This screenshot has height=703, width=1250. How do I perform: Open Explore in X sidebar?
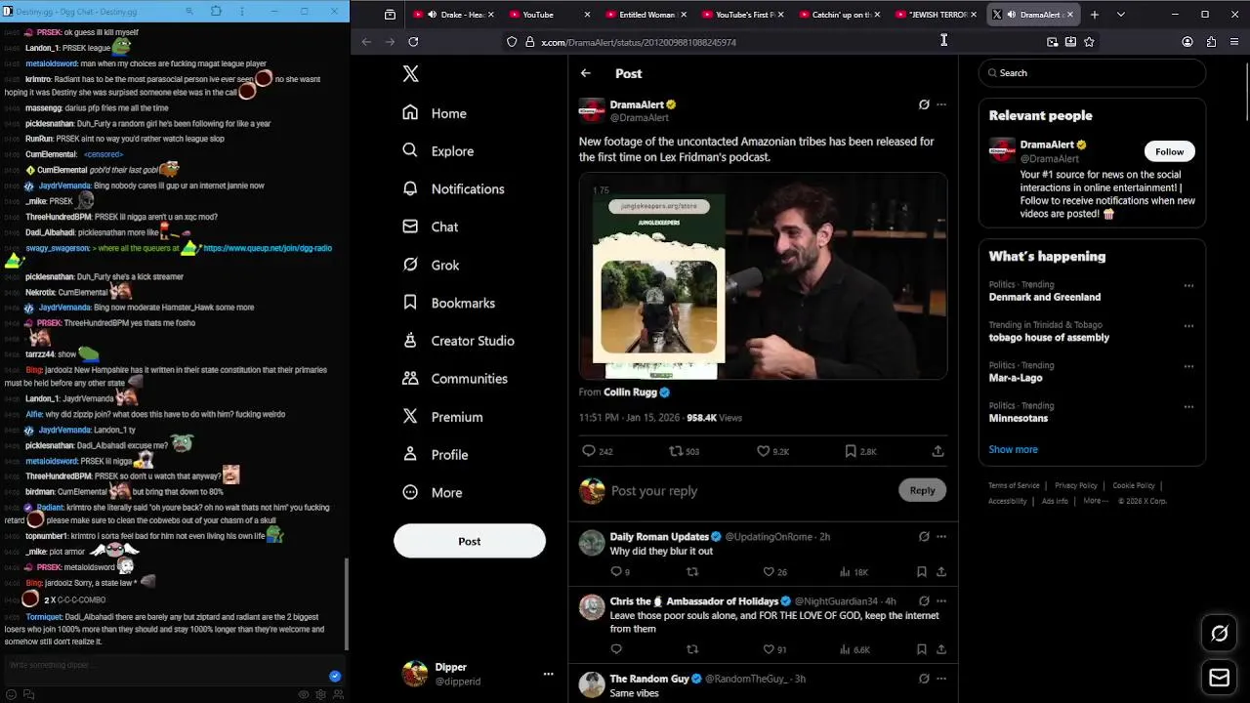click(437, 151)
